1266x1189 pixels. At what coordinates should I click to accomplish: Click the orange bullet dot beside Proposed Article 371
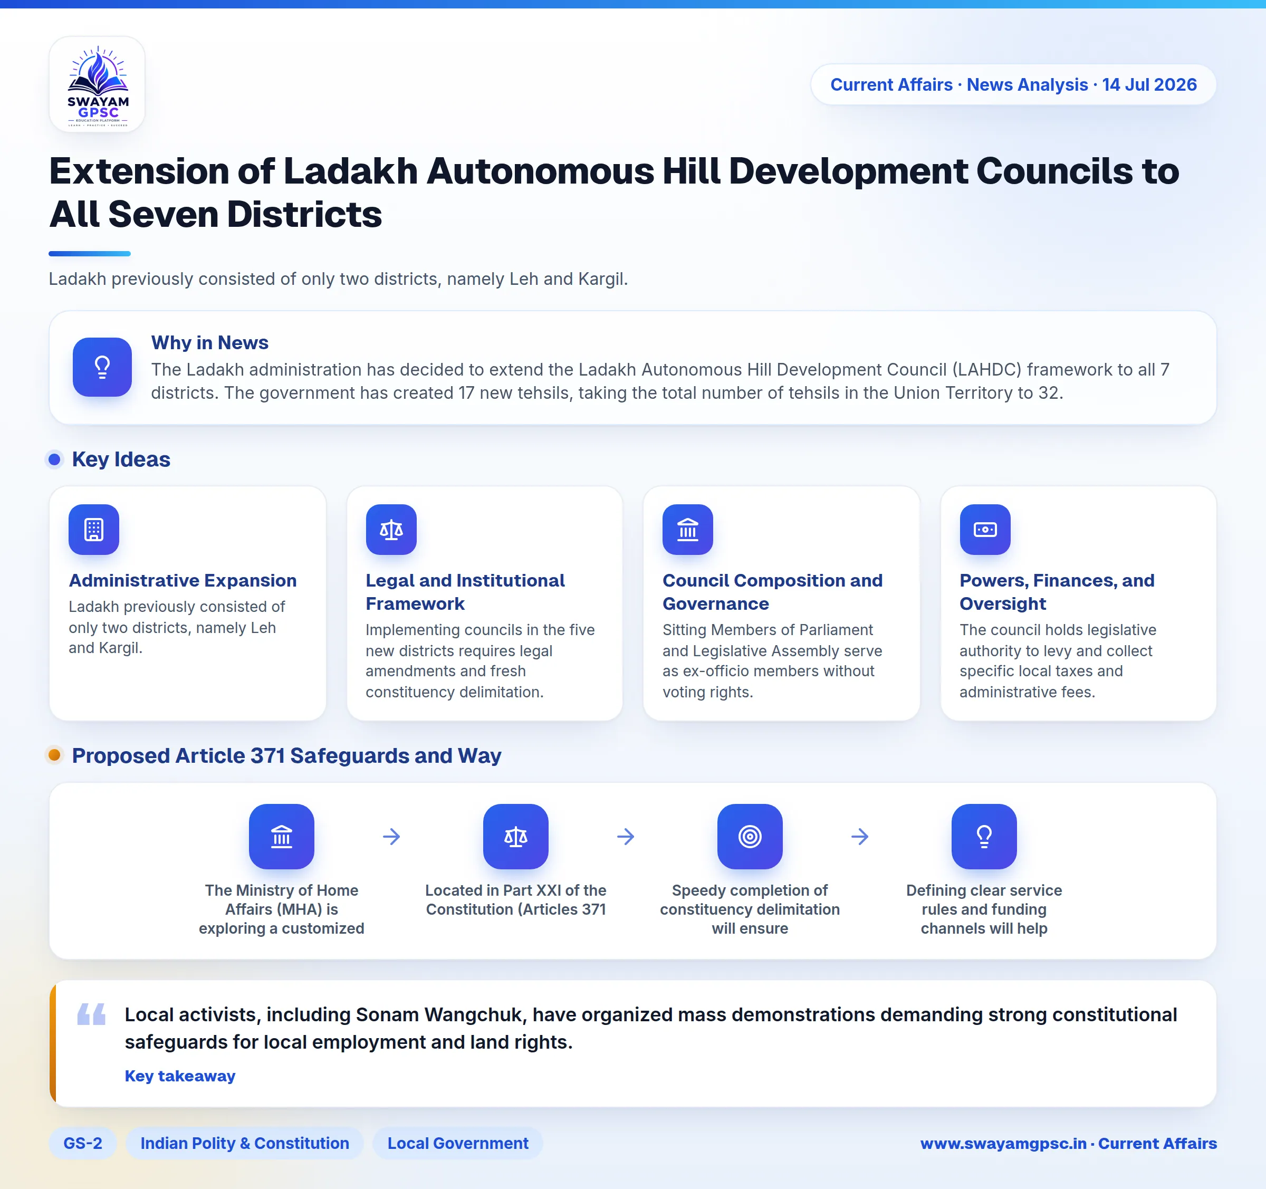click(55, 755)
